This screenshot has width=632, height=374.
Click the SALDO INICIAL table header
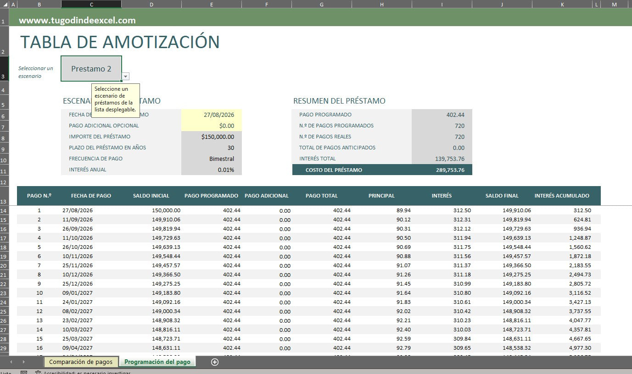(151, 196)
